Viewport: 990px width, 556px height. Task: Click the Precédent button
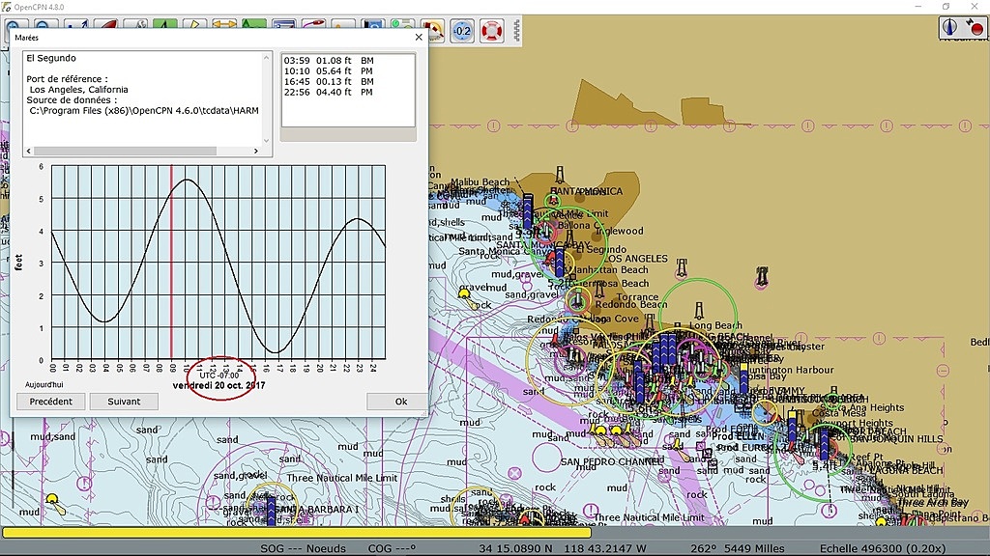(x=50, y=402)
